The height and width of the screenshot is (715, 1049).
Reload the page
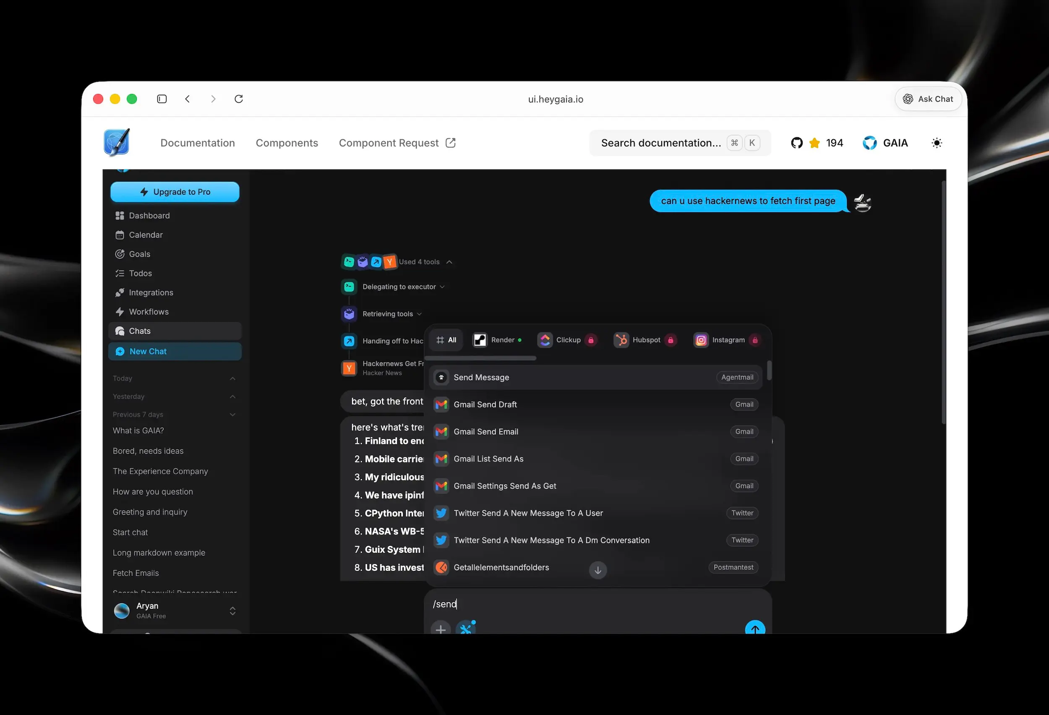point(239,99)
